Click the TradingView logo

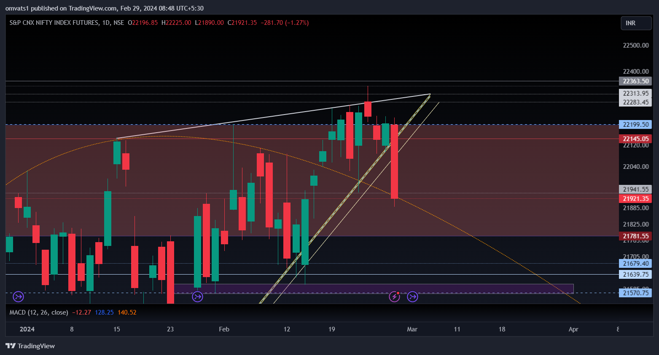(30, 346)
